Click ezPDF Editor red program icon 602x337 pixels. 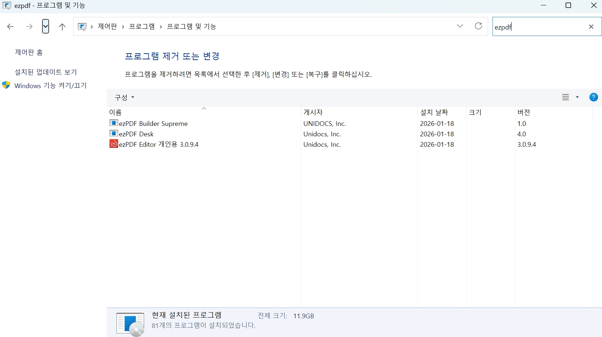tap(114, 144)
